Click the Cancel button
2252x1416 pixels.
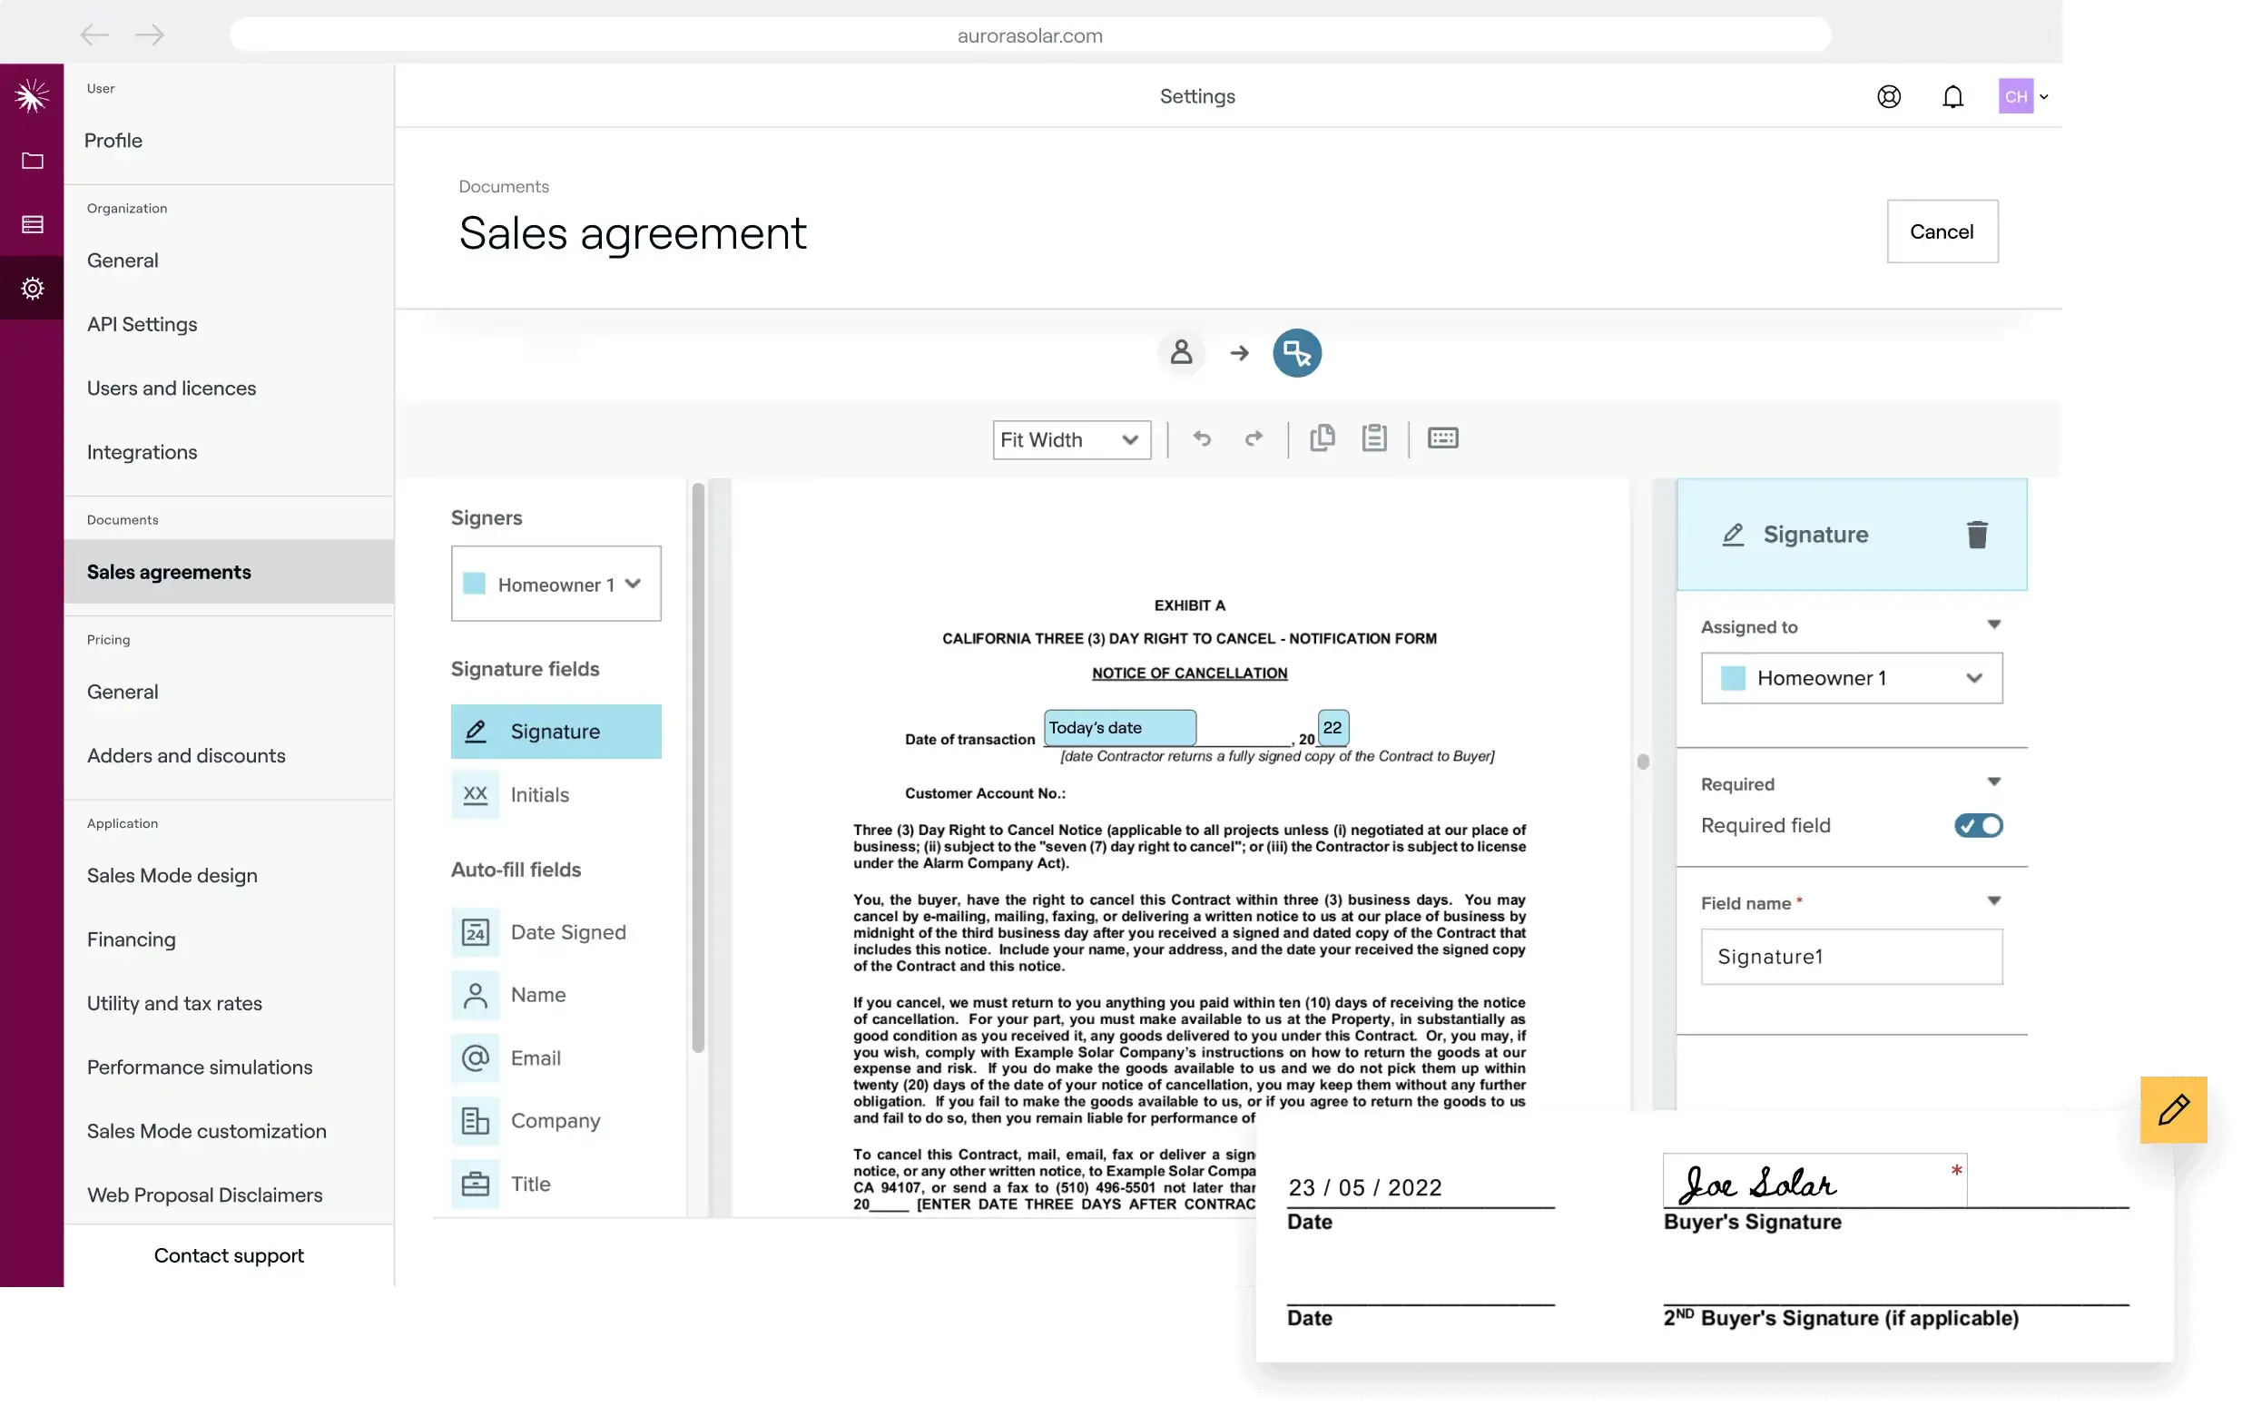tap(1942, 232)
